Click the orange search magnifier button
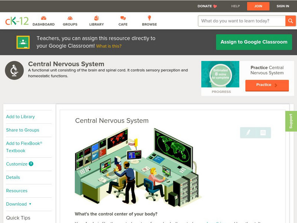 290,21
